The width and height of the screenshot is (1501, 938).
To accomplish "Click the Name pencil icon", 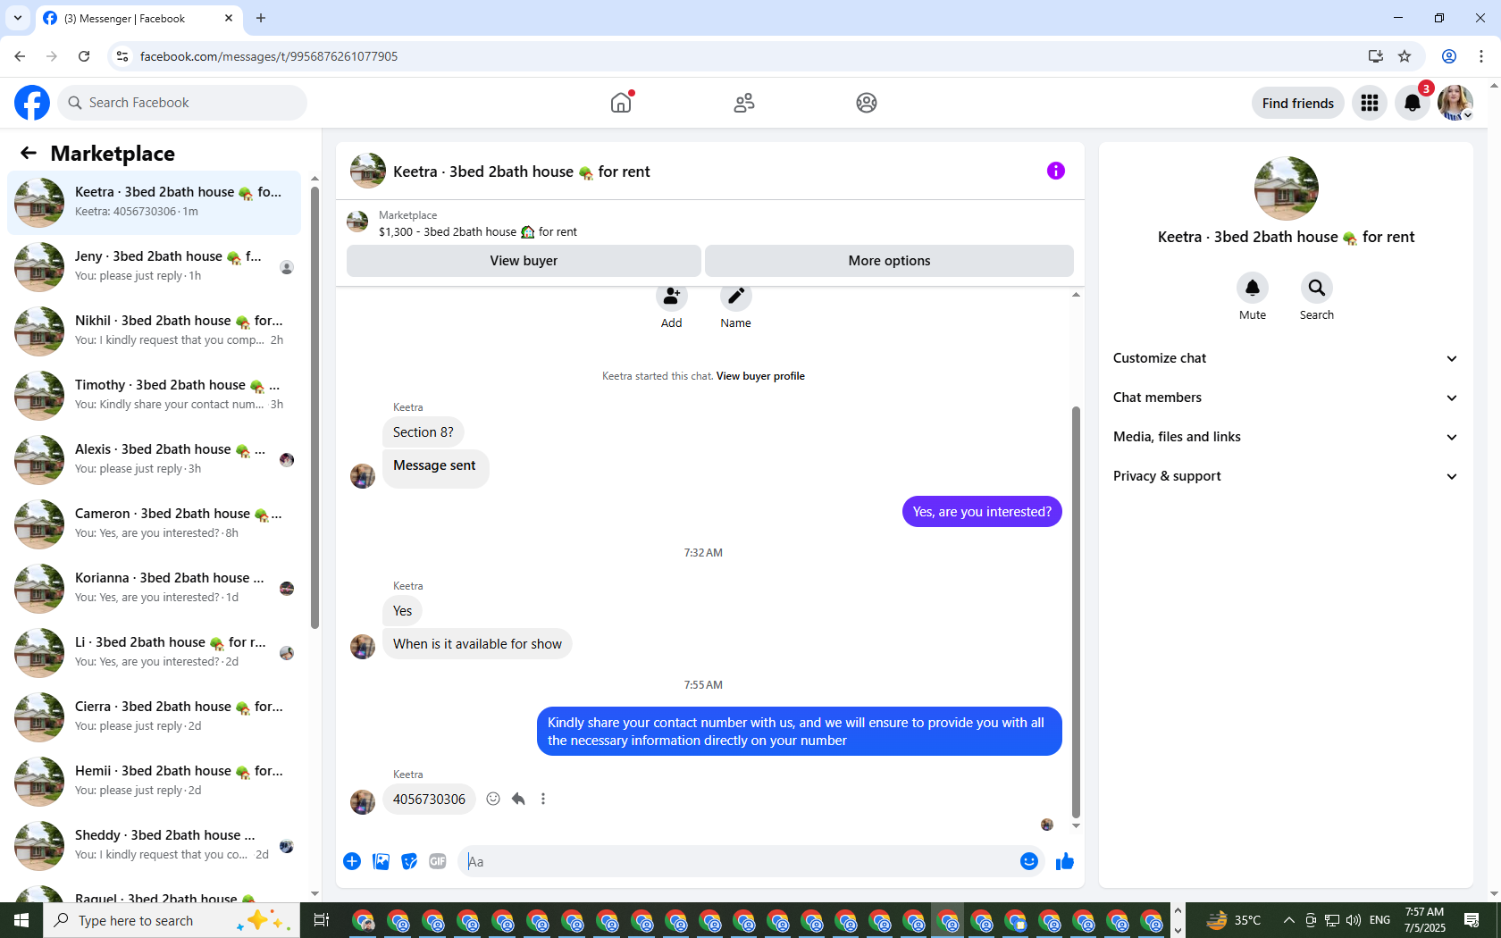I will click(x=736, y=297).
